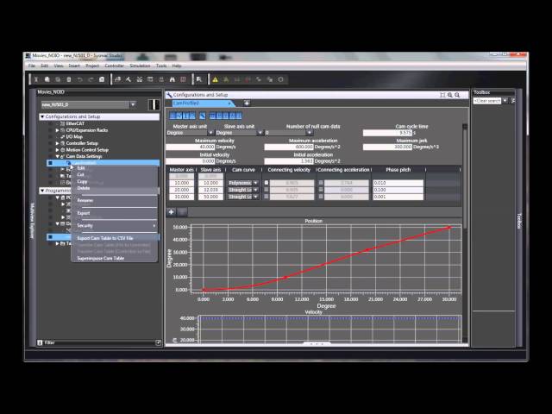This screenshot has height=414, width=552.
Task: Click the filter icon at bottom of explorer
Action: coord(40,342)
